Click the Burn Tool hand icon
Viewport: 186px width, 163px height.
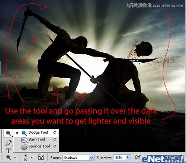click(24, 140)
